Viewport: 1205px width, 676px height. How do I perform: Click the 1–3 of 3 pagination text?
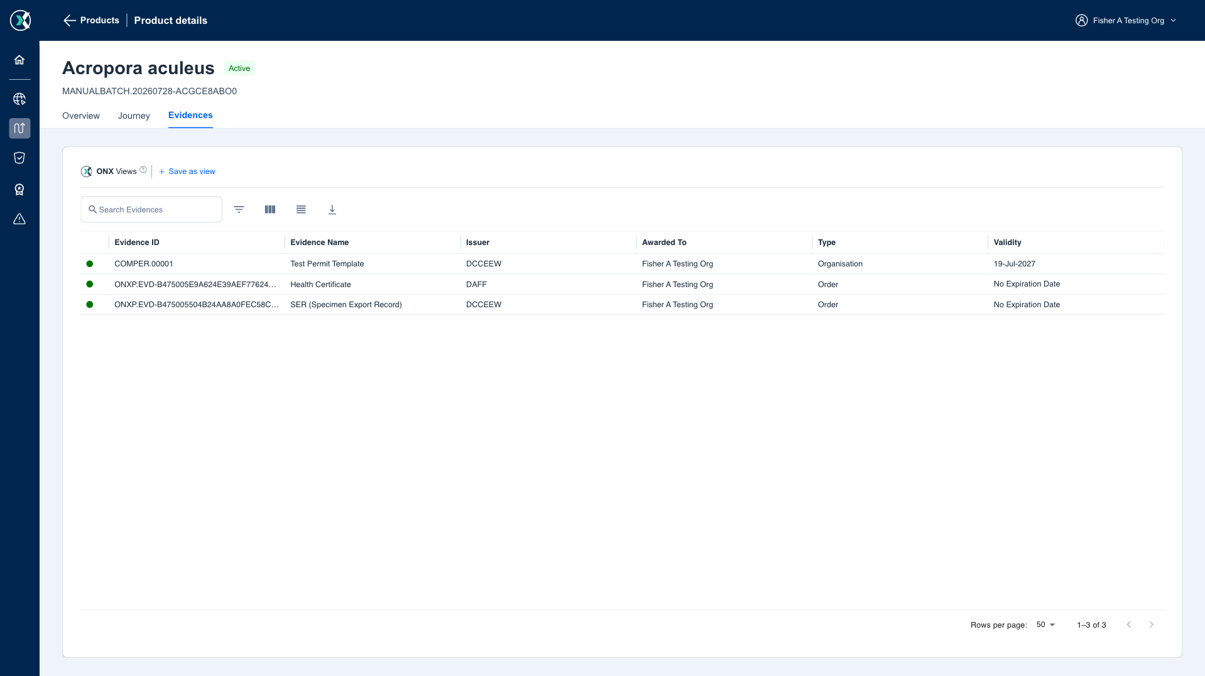1091,625
